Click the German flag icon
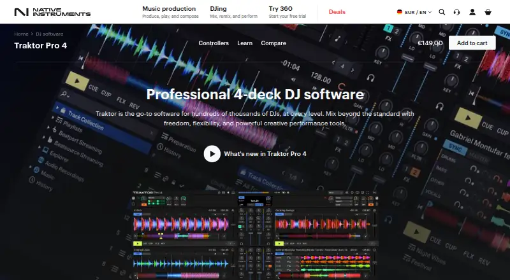 pyautogui.click(x=400, y=12)
